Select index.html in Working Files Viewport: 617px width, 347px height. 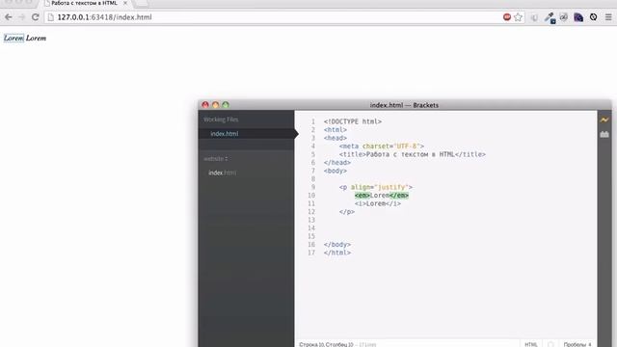tap(224, 134)
